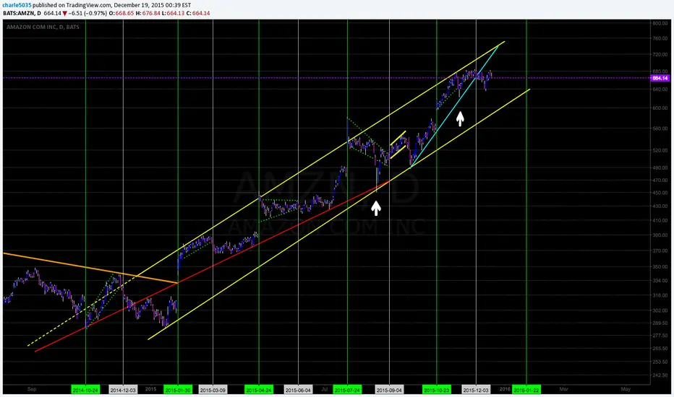The width and height of the screenshot is (674, 397).
Task: Click the 490.00 price axis label
Action: [660, 167]
